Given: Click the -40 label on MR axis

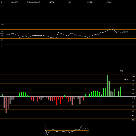Looking at the screenshot, I should pyautogui.click(x=133, y=107).
